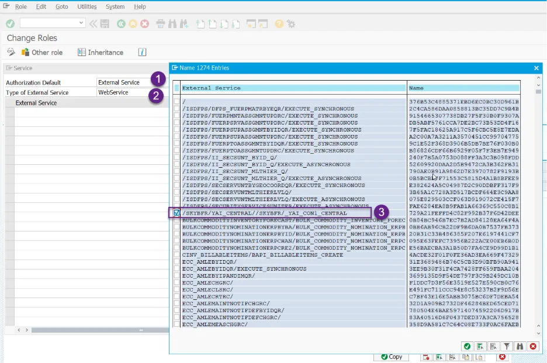
Task: Check the ECC_AMLEMEASCHGRC/ row checkbox
Action: coord(176,324)
